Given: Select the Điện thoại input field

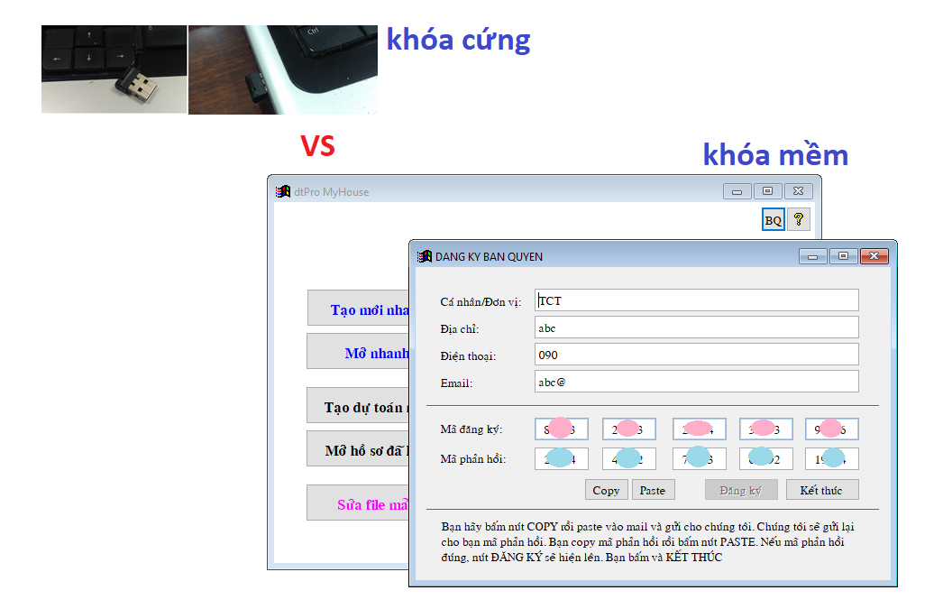Looking at the screenshot, I should click(x=696, y=355).
